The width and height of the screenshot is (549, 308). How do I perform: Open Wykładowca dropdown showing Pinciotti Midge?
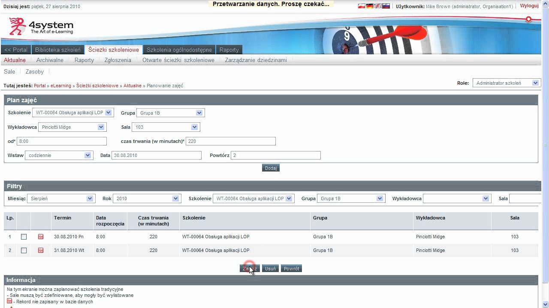click(72, 127)
